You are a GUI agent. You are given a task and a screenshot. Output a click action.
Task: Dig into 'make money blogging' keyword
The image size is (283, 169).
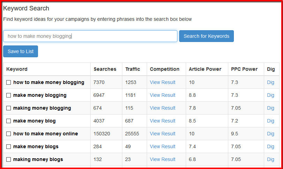pyautogui.click(x=270, y=95)
